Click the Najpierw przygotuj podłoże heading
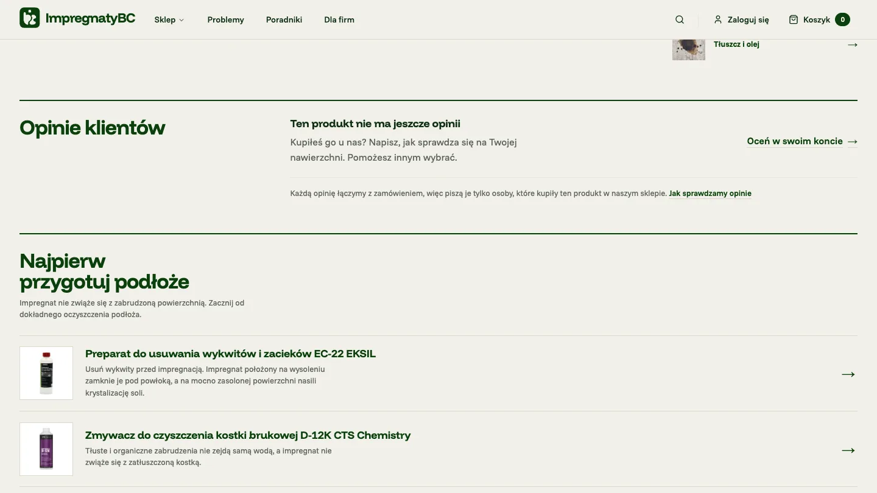877x493 pixels. coord(104,271)
